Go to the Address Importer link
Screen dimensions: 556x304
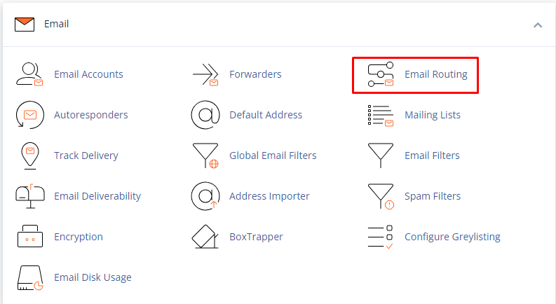269,196
